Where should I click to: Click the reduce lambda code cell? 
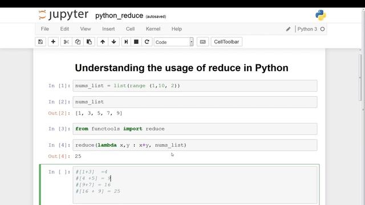coord(195,145)
